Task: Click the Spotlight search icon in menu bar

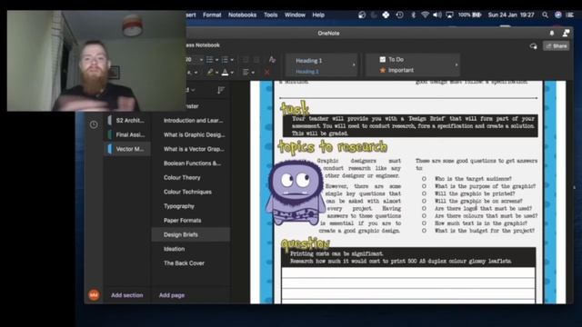Action: [545, 15]
